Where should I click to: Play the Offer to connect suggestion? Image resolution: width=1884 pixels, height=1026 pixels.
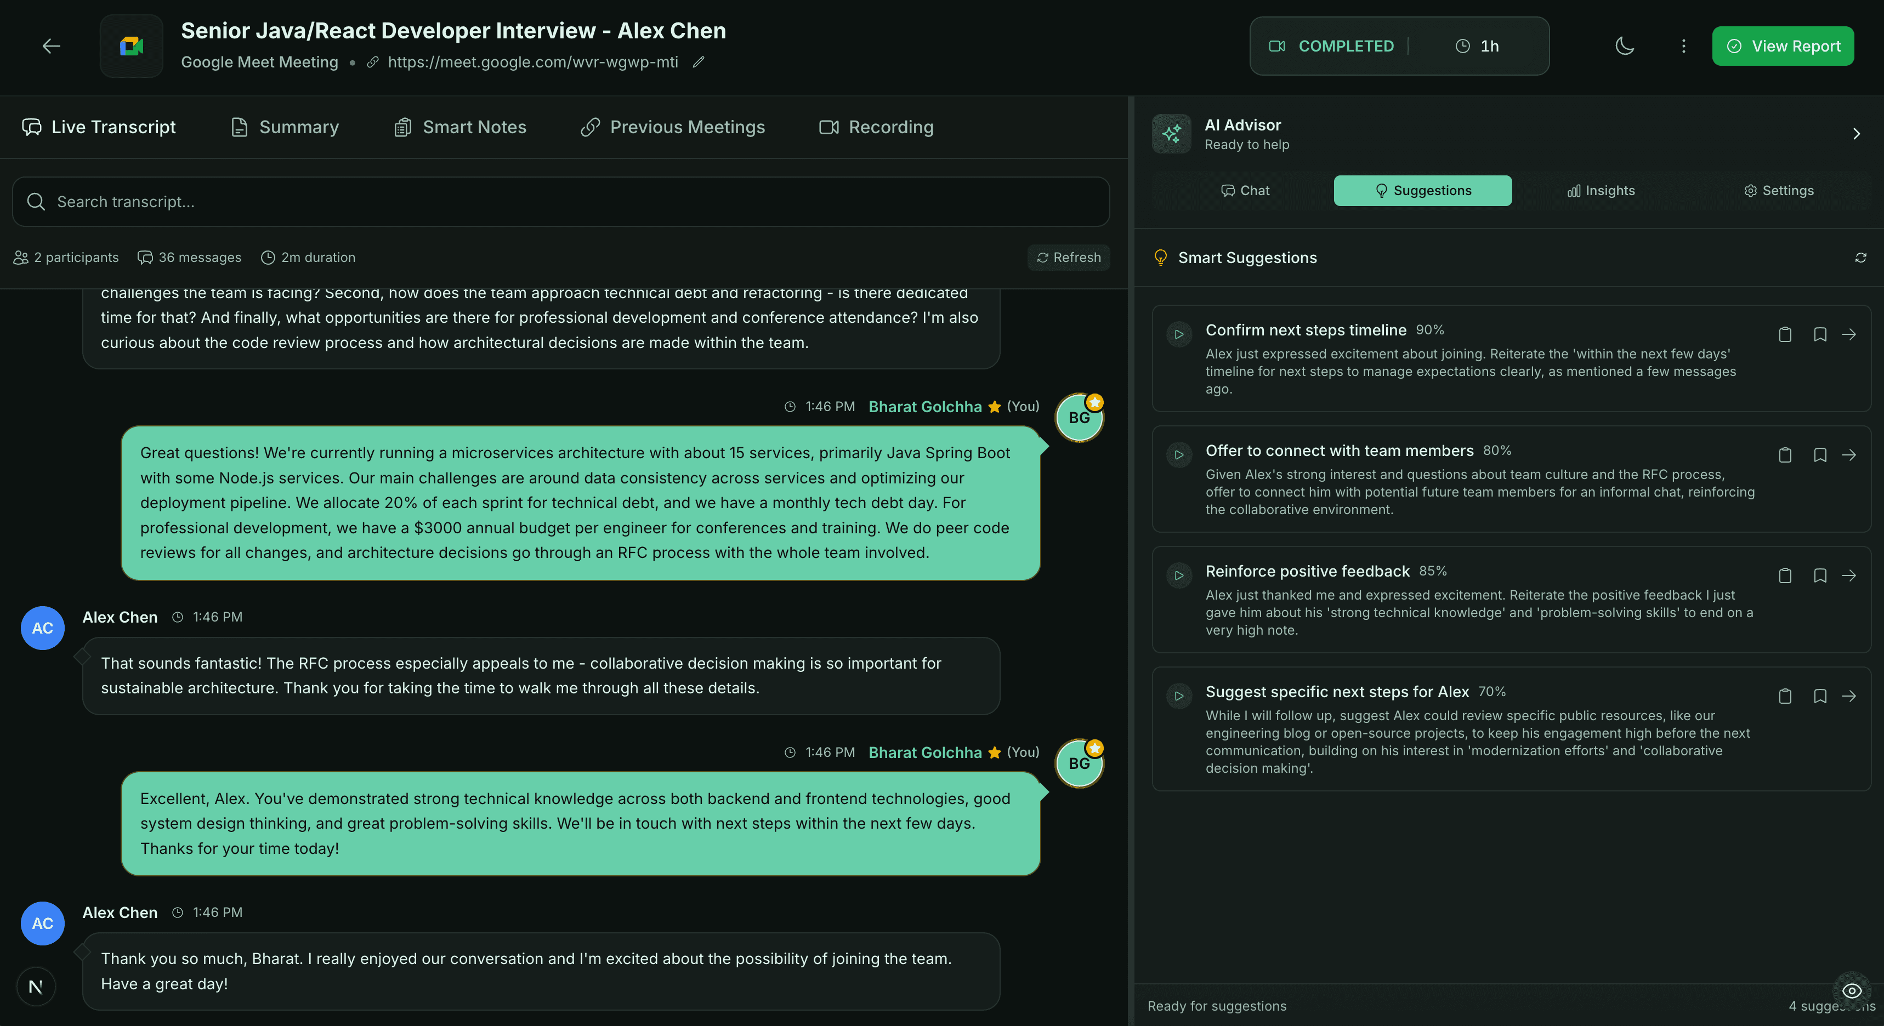point(1179,455)
